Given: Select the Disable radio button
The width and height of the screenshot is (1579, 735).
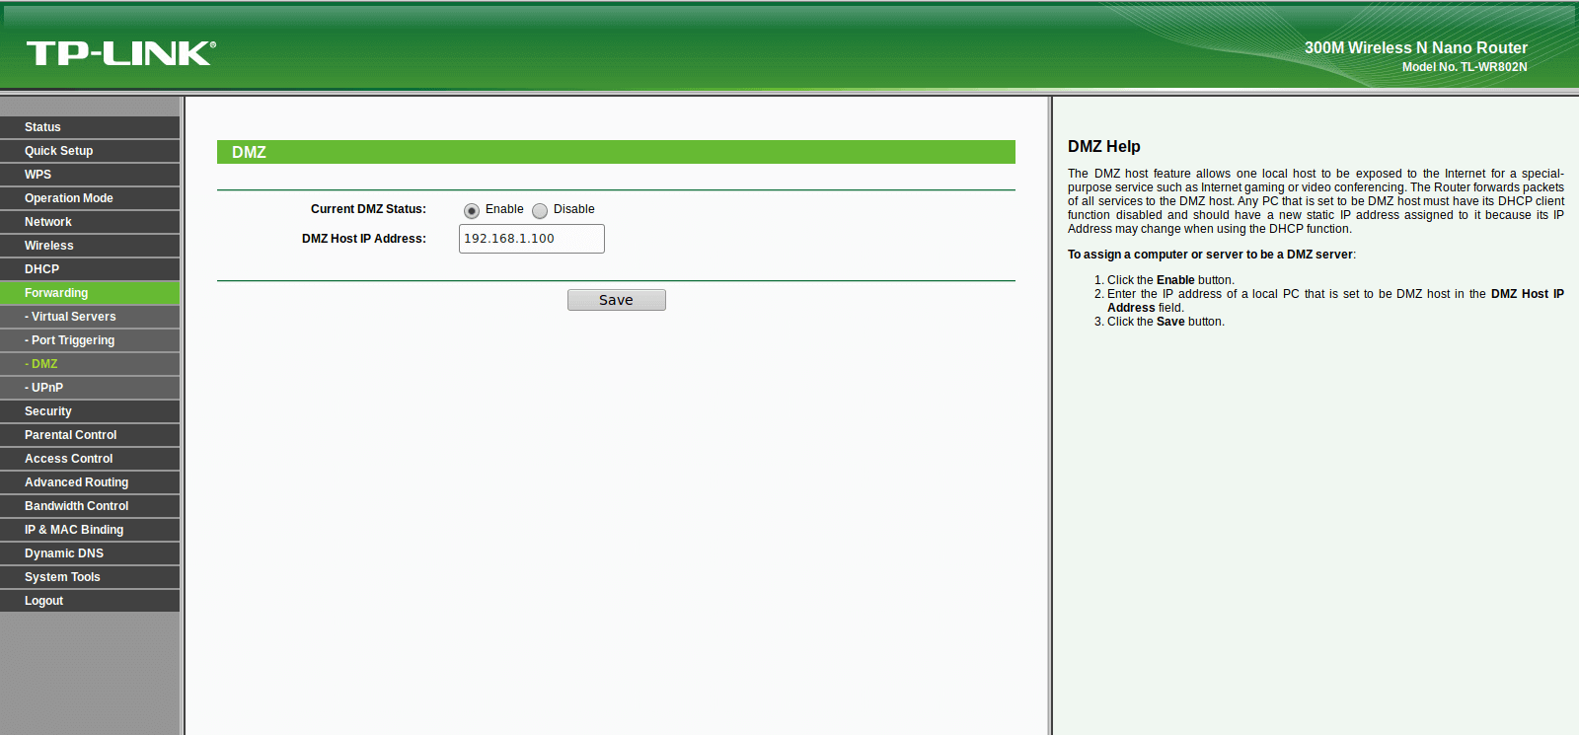Looking at the screenshot, I should point(540,210).
